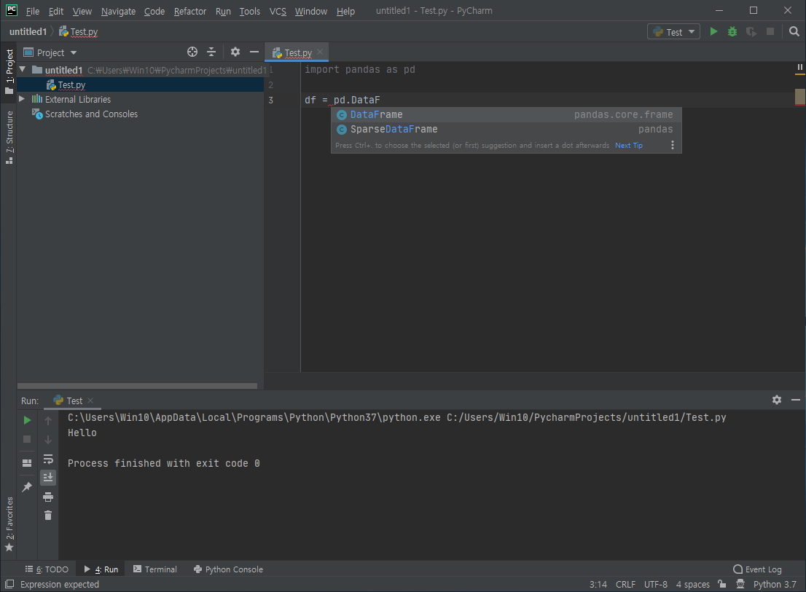Minimize the Run tool window
Image resolution: width=806 pixels, height=592 pixels.
[796, 400]
